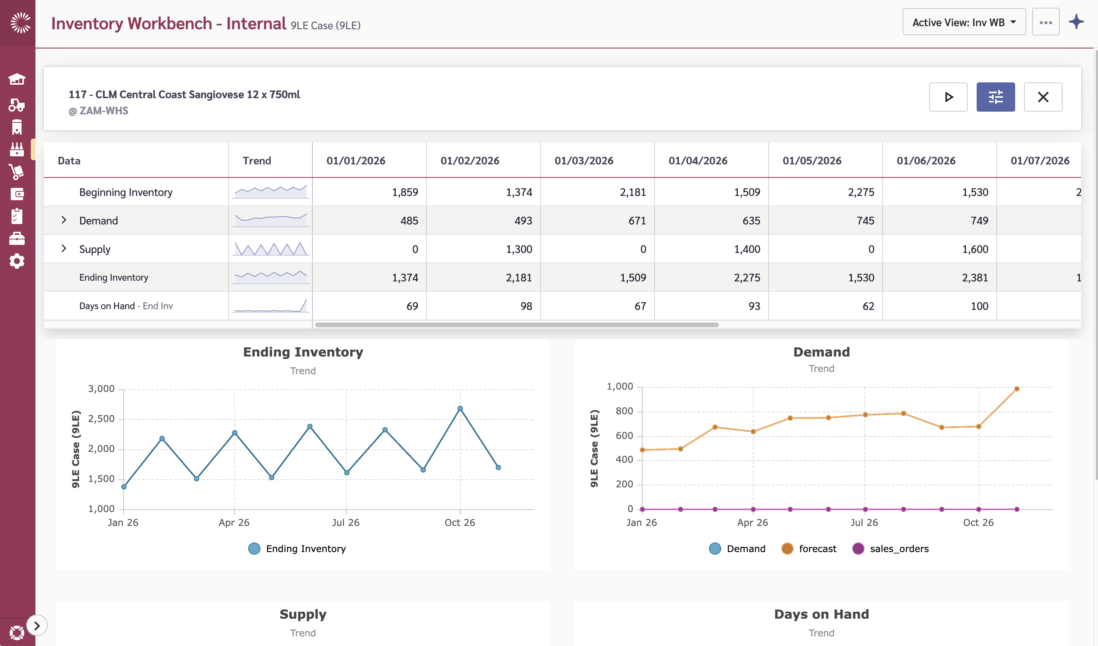Toggle the tune settings filter button

(995, 97)
